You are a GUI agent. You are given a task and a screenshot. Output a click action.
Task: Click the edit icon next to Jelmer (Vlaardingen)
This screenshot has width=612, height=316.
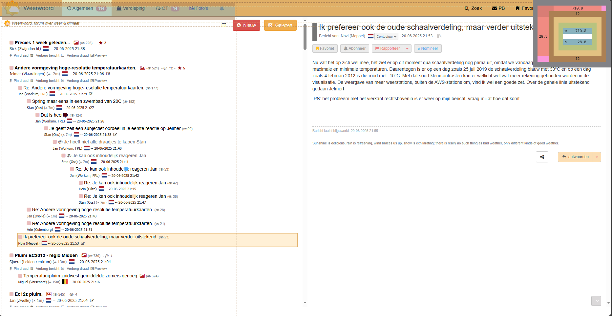pos(108,74)
